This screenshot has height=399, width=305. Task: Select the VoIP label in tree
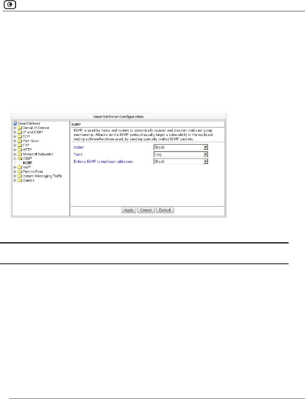[x=27, y=167]
